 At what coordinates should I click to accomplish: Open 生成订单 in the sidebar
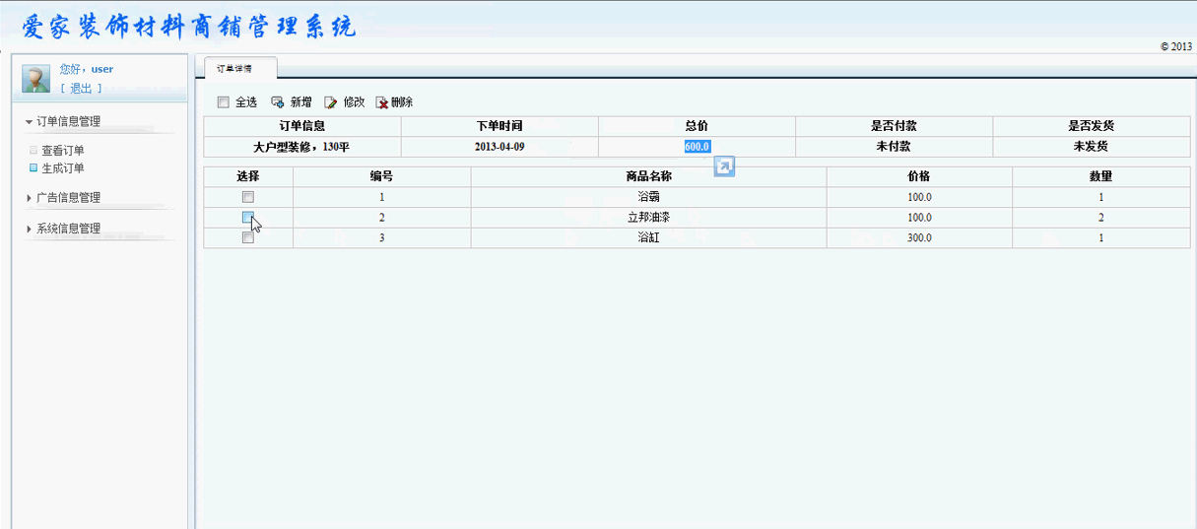63,168
